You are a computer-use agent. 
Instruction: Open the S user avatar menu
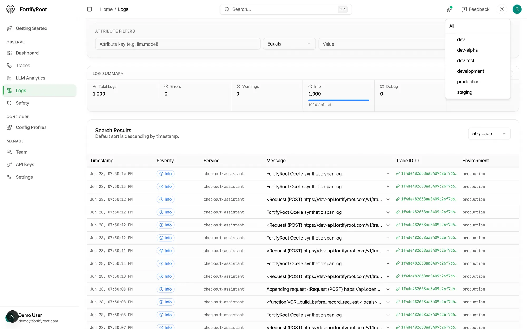coord(517,9)
